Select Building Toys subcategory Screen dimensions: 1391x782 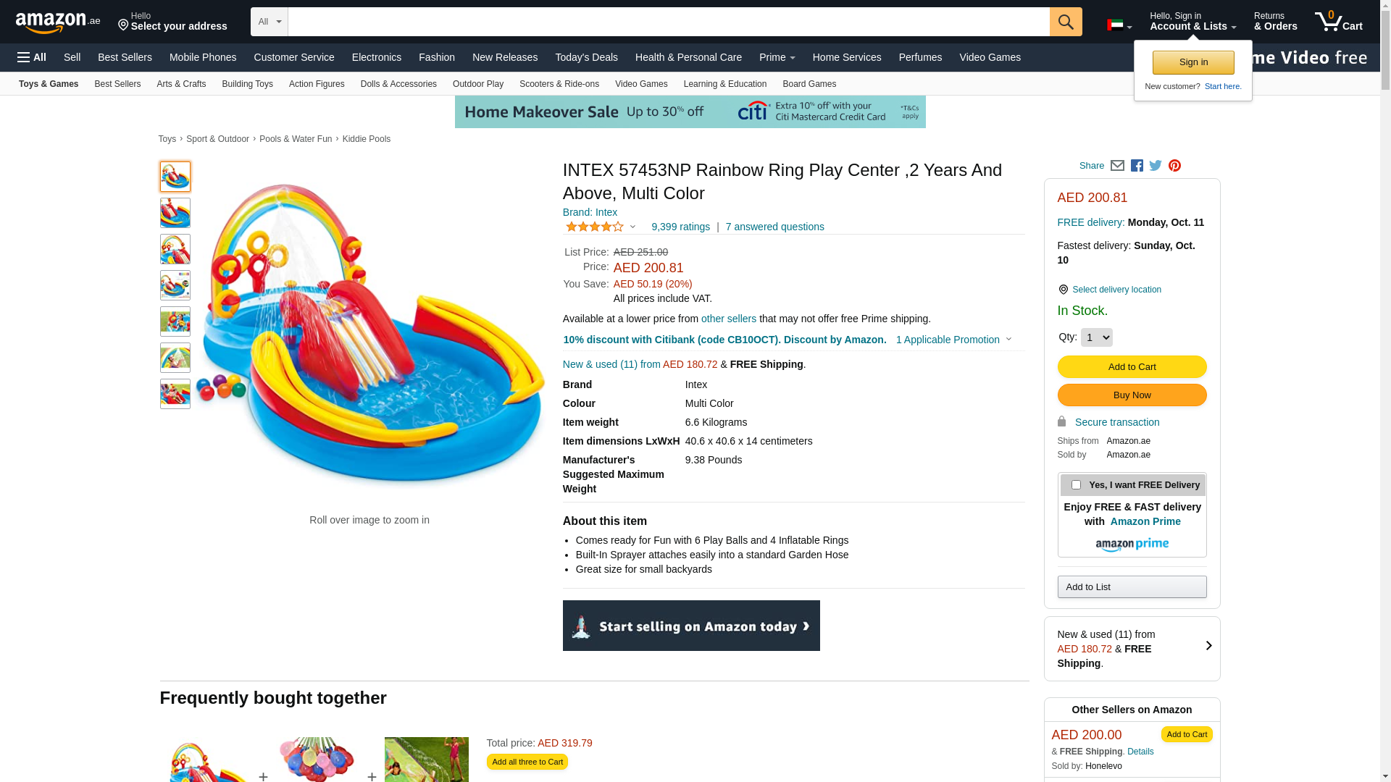coord(247,84)
